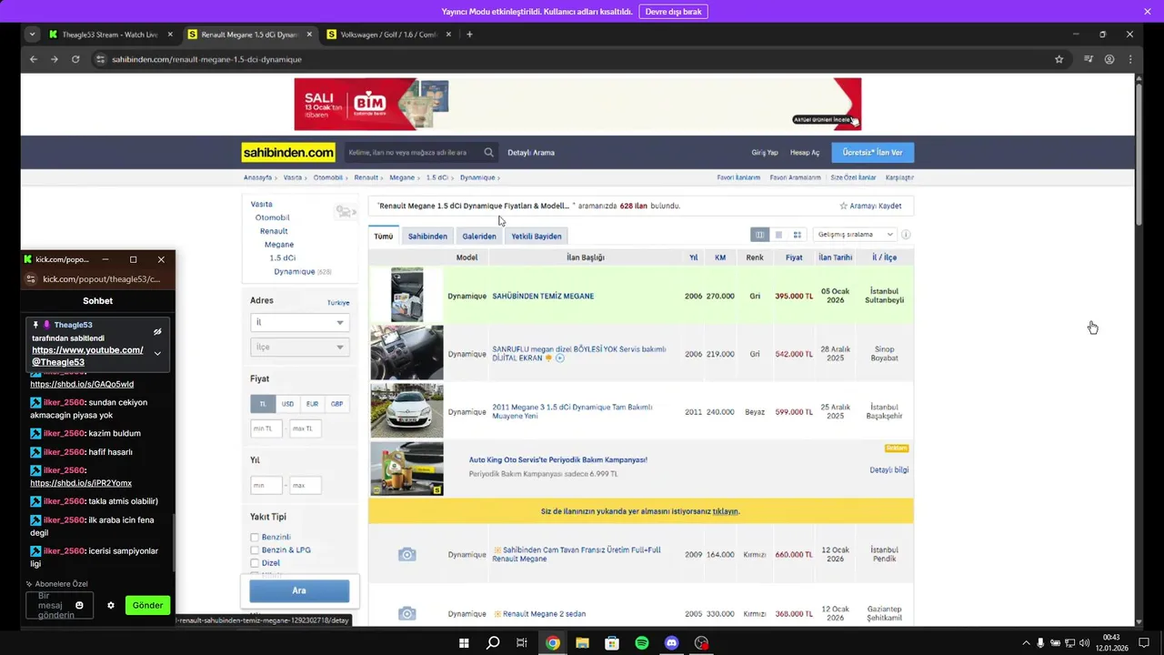Go back in browser history
Image resolution: width=1164 pixels, height=655 pixels.
pos(34,59)
